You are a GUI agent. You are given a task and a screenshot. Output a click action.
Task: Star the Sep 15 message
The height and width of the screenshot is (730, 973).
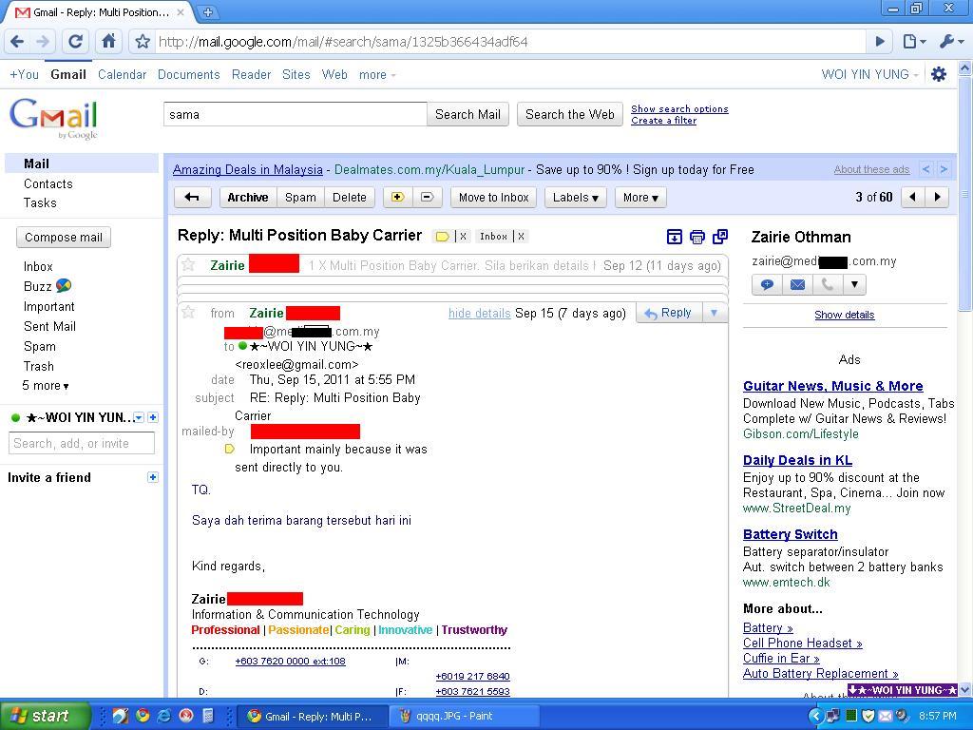click(188, 312)
